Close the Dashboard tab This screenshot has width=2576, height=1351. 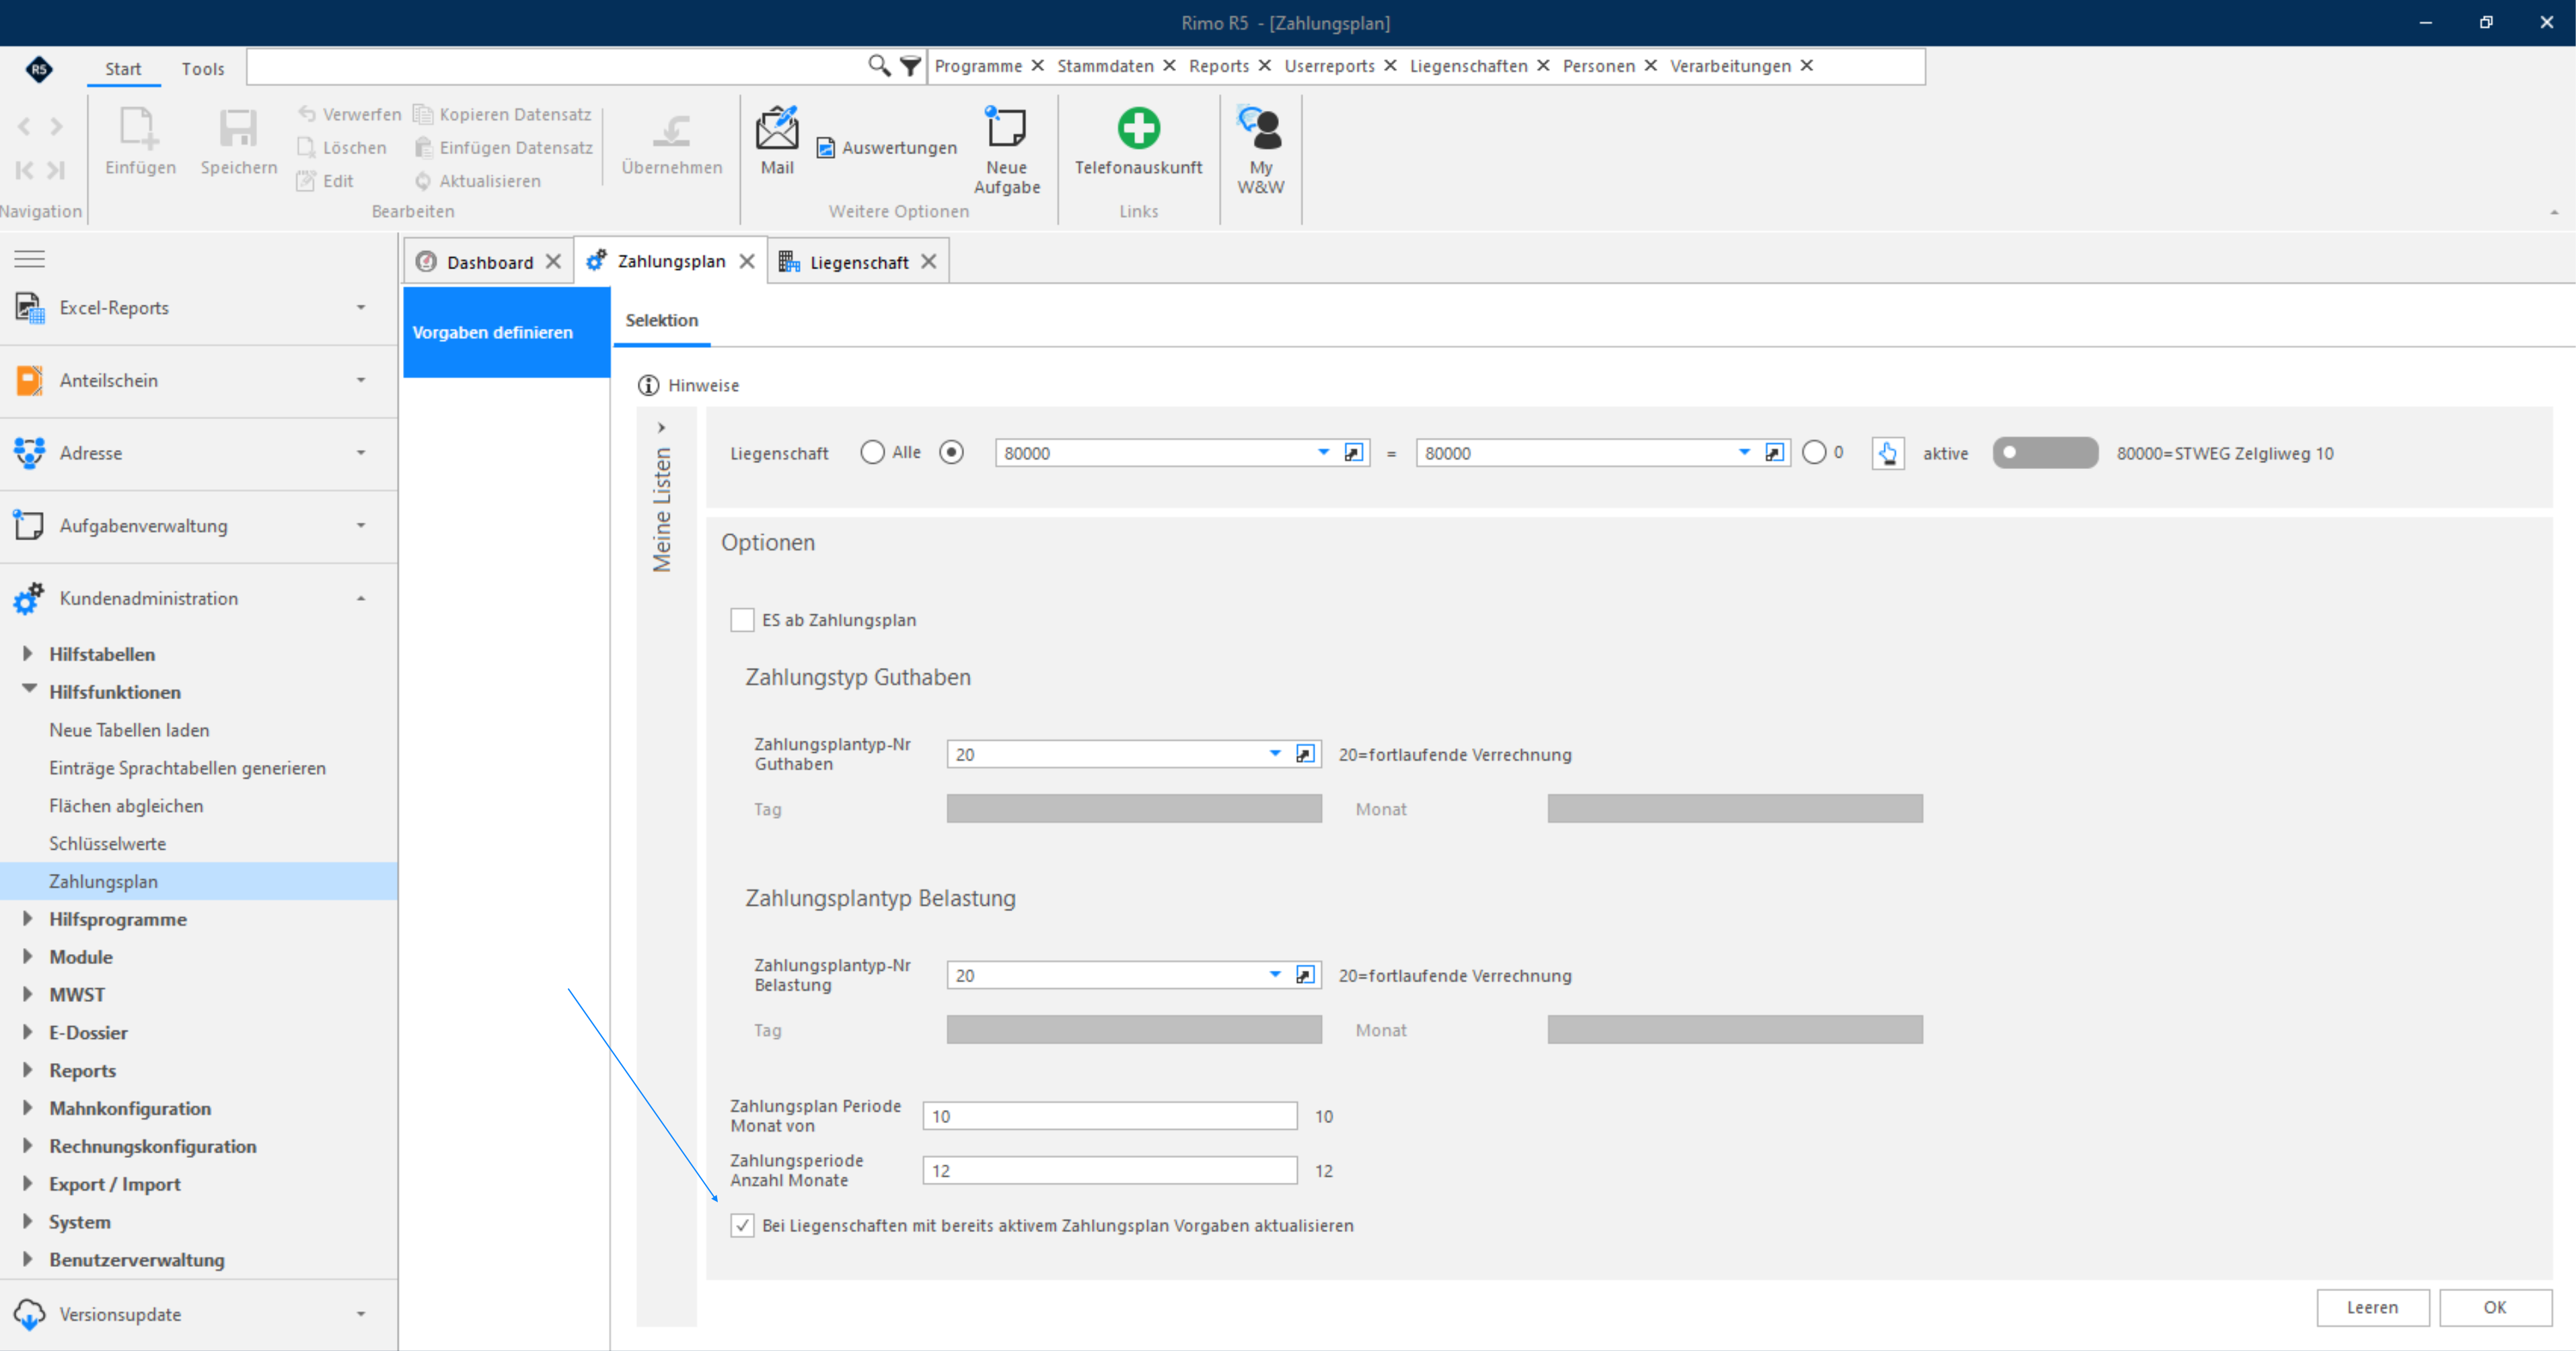[553, 262]
